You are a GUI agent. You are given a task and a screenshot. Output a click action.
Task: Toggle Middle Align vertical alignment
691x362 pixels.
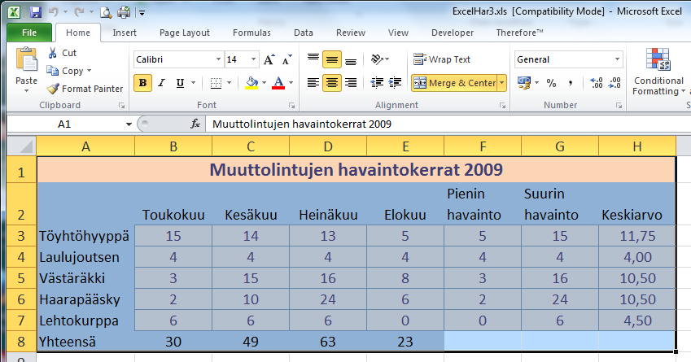click(332, 59)
